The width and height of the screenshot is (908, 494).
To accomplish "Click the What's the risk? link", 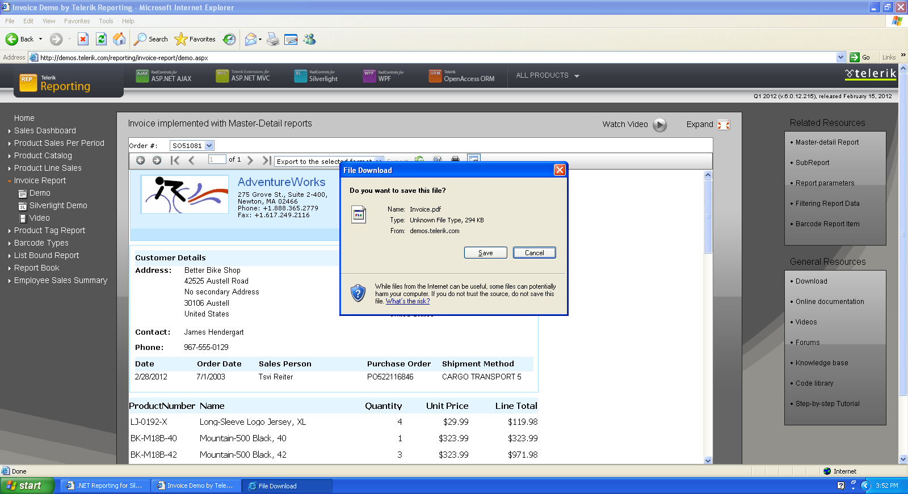I will (x=407, y=301).
